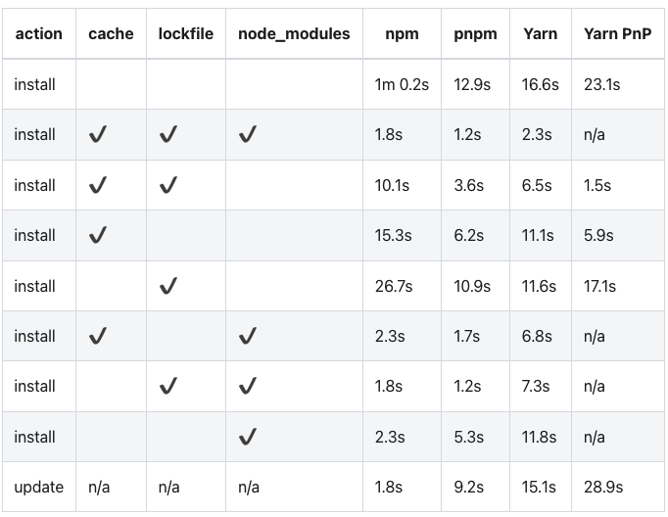Screen dimensions: 668x517
Task: Click the cache checkmark in the 6.8s row
Action: click(x=98, y=336)
